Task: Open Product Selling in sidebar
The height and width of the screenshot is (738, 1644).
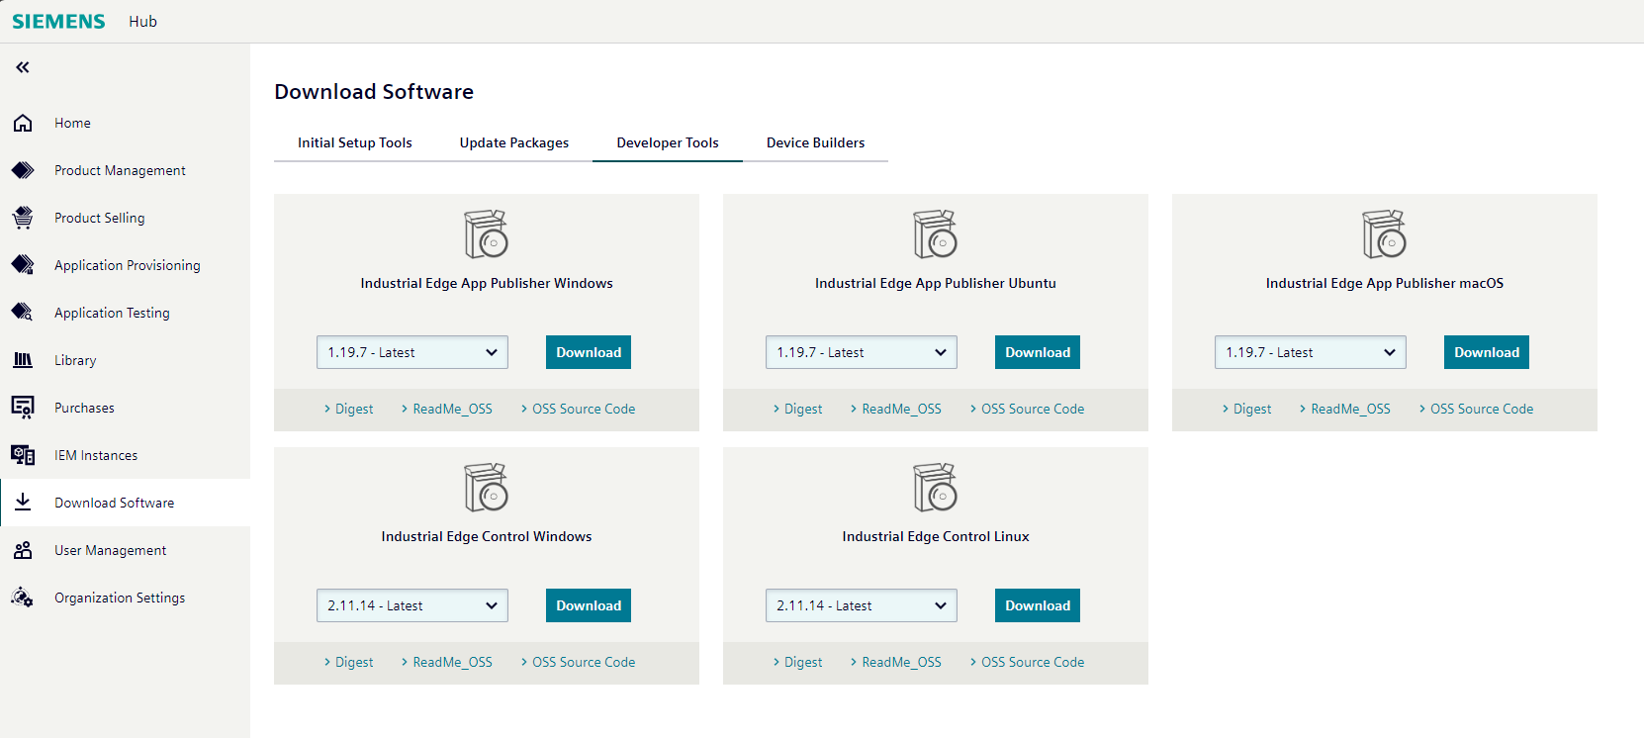Action: pyautogui.click(x=125, y=218)
